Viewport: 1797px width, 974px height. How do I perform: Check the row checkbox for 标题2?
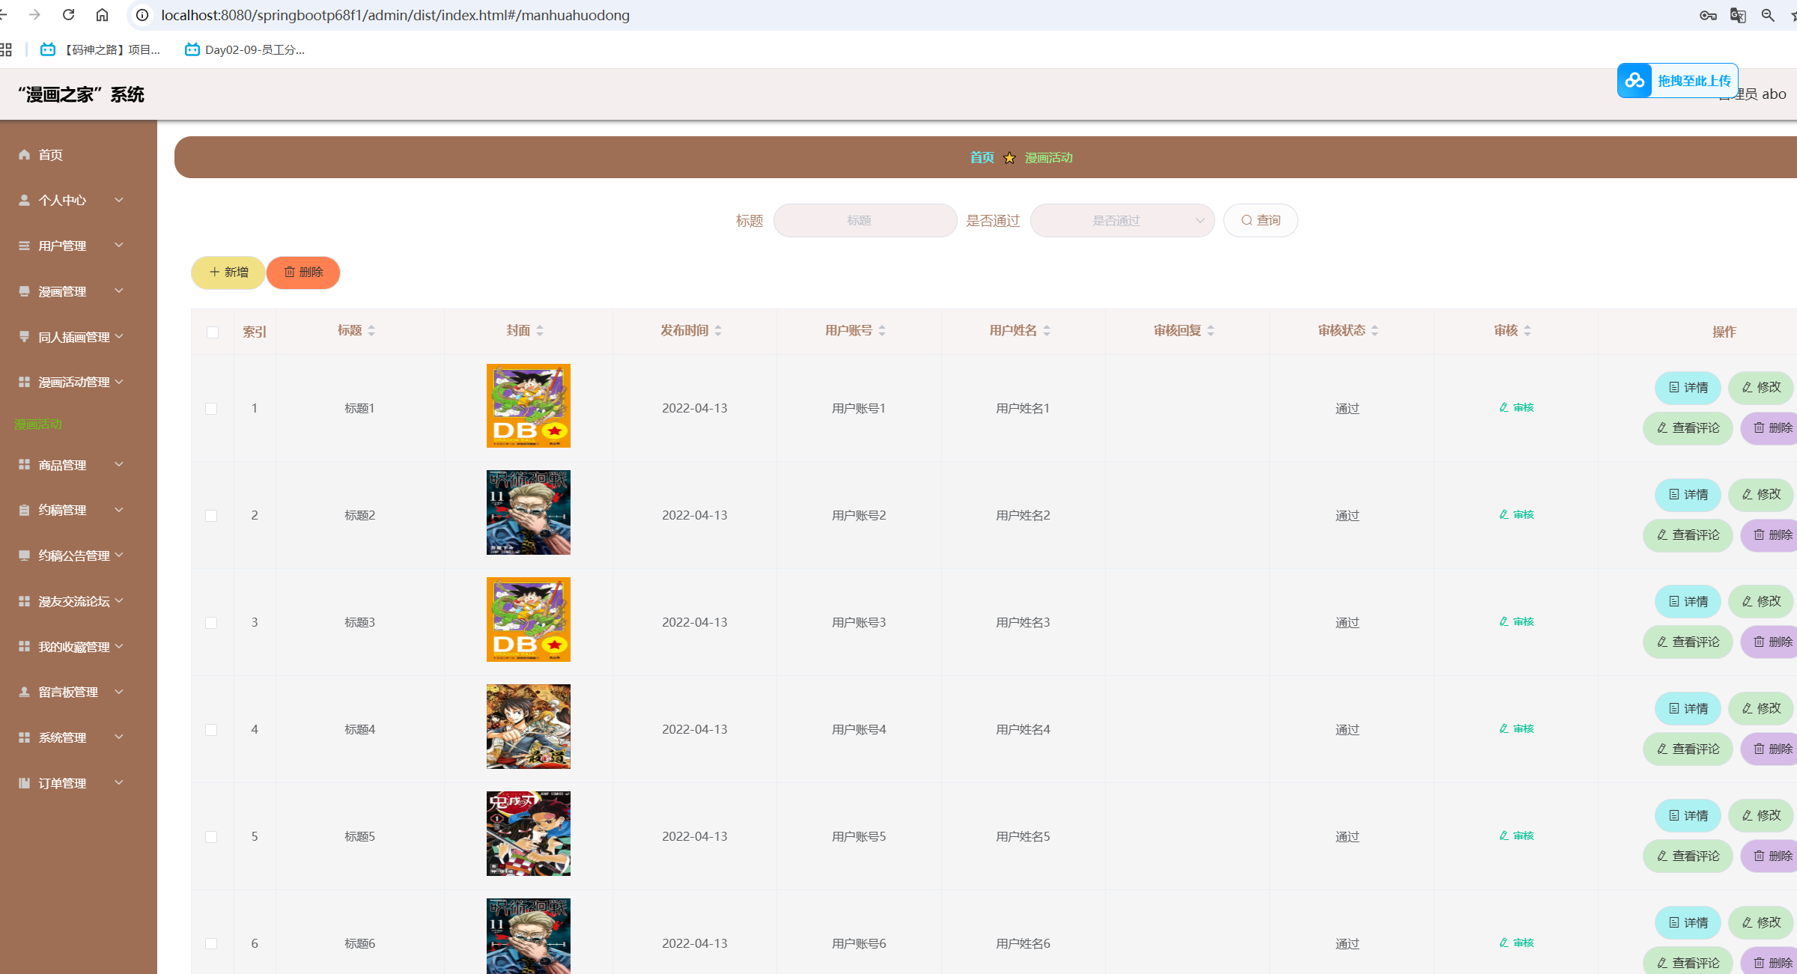211,516
